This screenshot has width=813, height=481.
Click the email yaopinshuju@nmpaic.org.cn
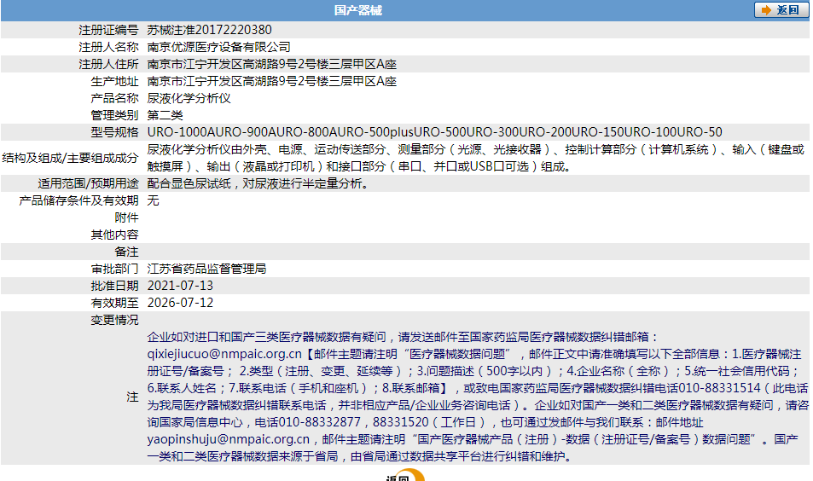pyautogui.click(x=228, y=439)
